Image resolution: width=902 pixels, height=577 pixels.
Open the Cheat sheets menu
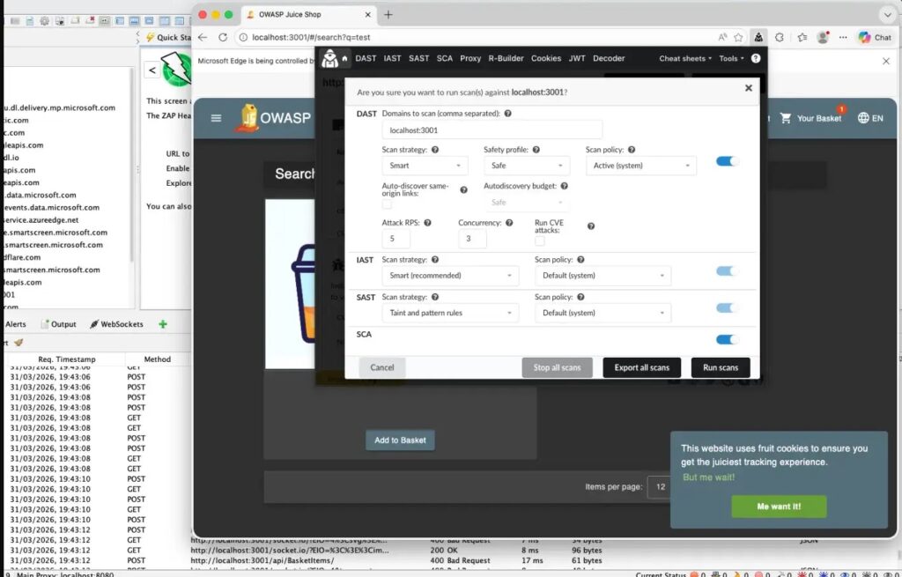point(685,59)
